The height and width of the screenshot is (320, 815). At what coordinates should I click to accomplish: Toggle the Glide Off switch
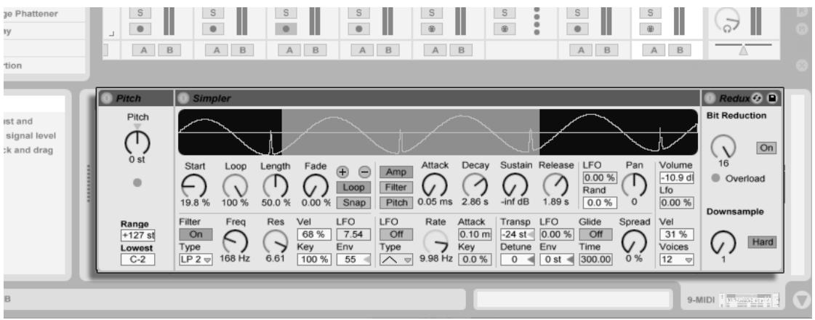point(595,234)
